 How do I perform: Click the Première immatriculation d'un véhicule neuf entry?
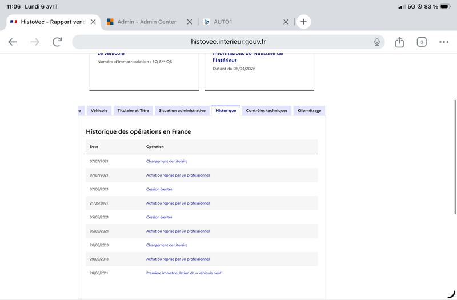(x=183, y=273)
